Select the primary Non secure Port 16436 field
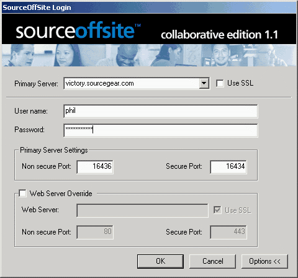This screenshot has height=278, width=298. pos(95,167)
